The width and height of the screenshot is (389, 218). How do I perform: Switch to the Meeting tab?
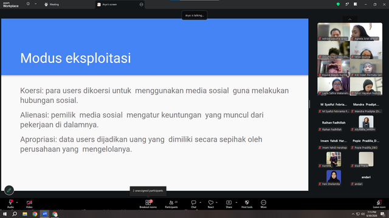coord(52,4)
